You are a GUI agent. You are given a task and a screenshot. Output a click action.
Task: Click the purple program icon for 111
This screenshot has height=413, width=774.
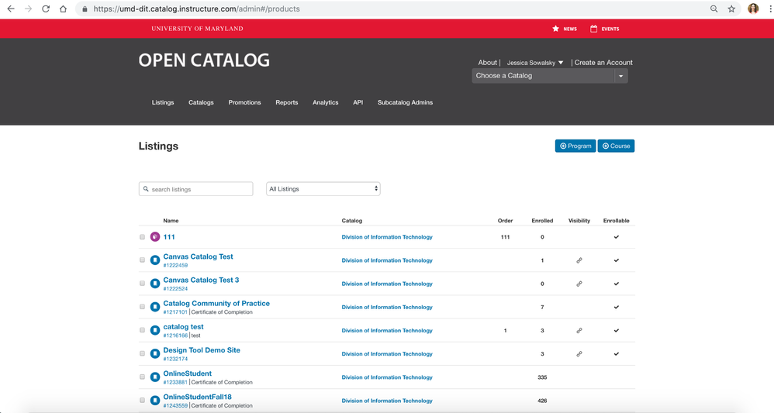[155, 237]
